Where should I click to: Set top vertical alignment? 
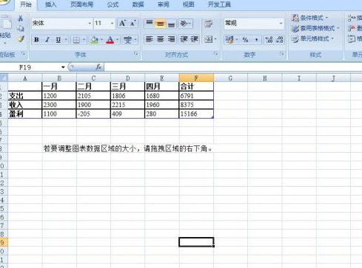click(150, 24)
